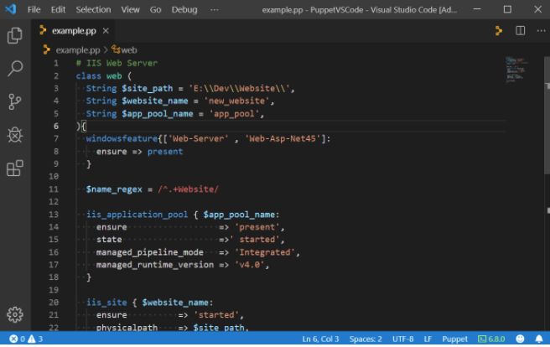
Task: Click the '# IIS Web Server' comment
Action: click(117, 63)
